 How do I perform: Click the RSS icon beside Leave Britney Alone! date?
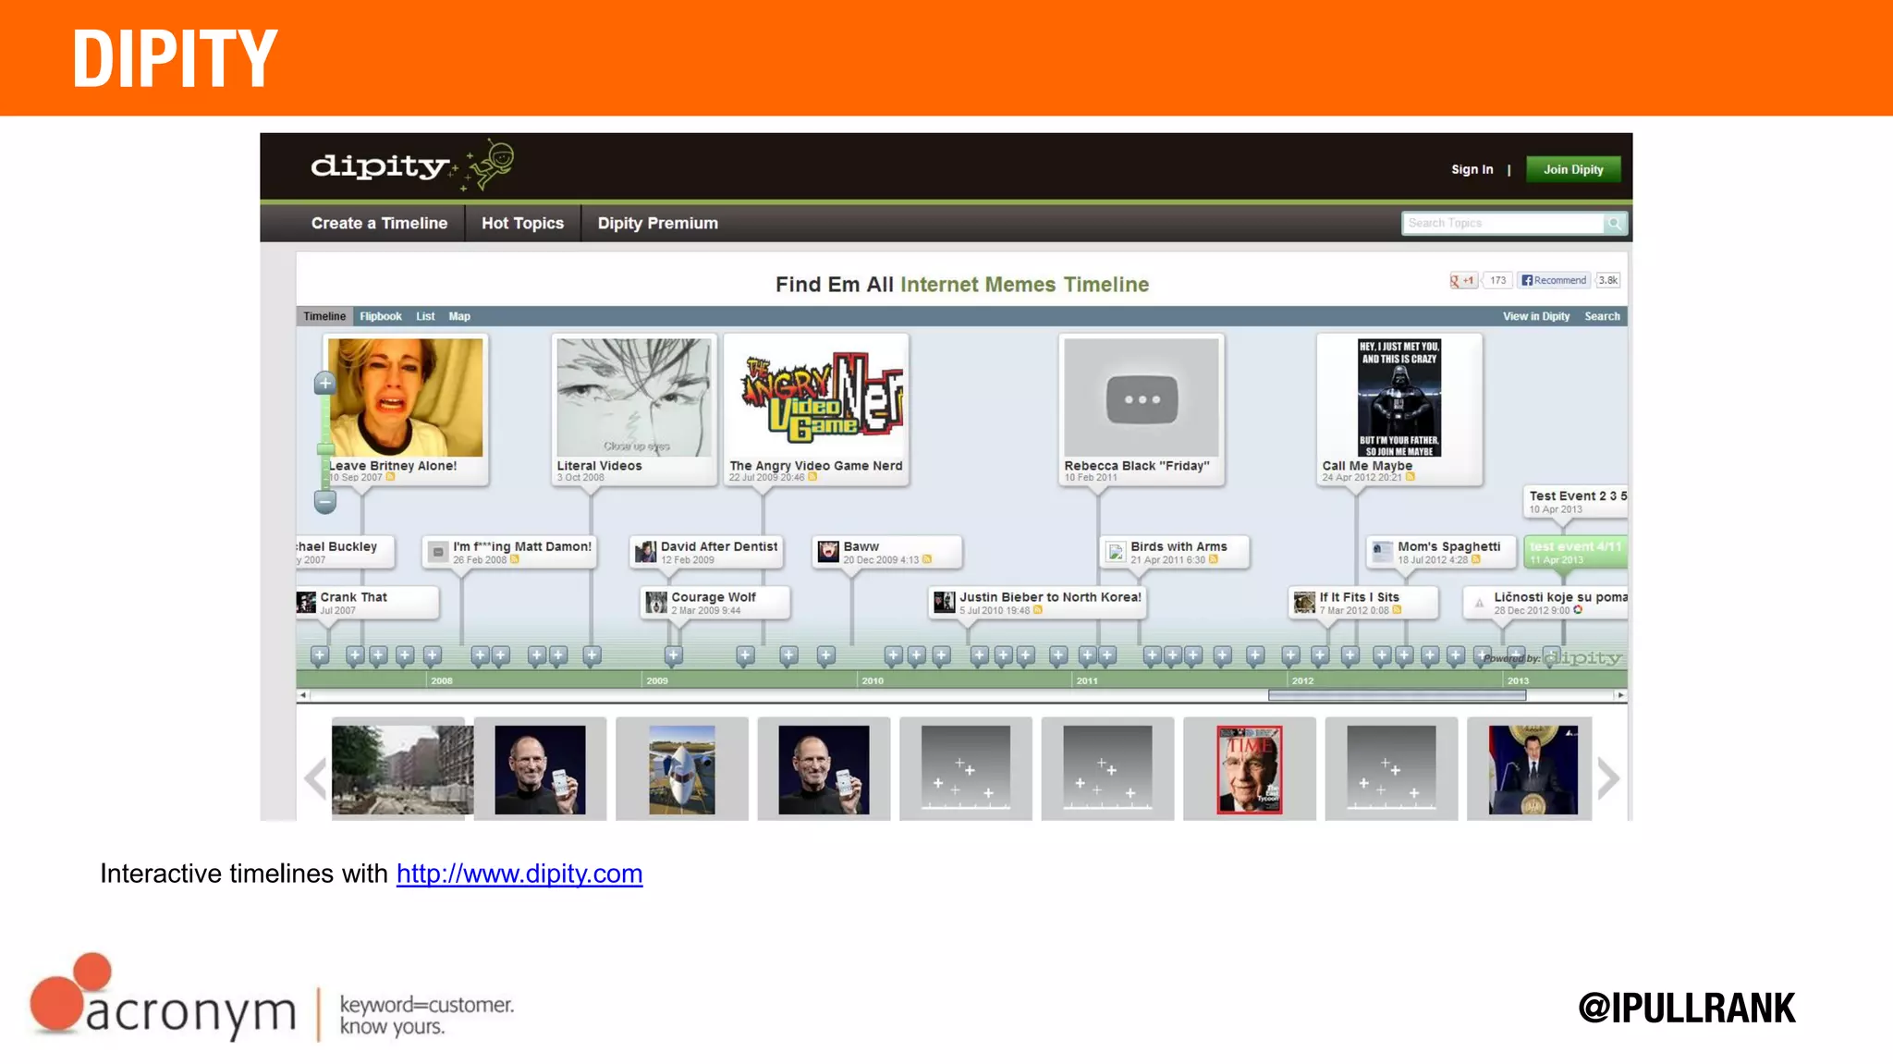pos(390,477)
